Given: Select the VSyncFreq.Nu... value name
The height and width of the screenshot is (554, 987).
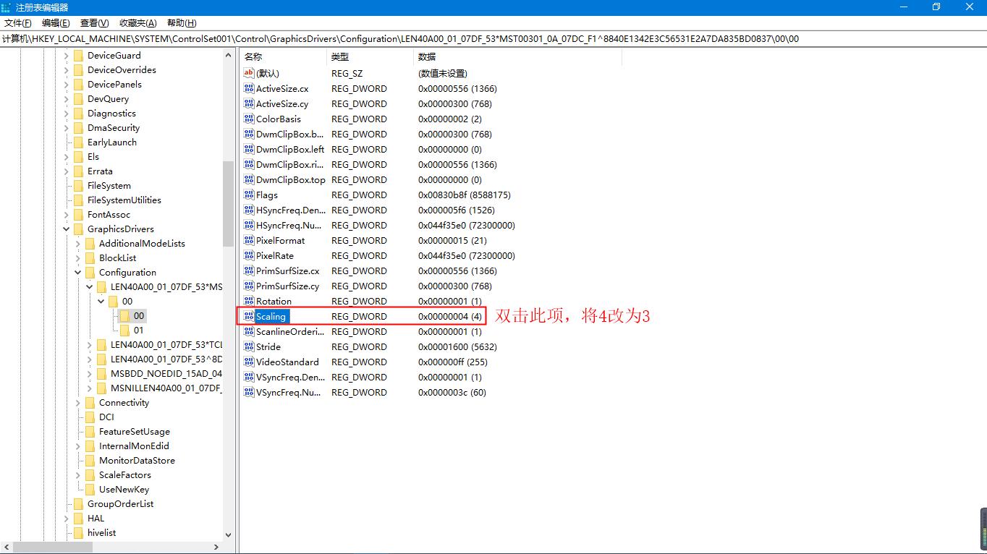Looking at the screenshot, I should click(289, 392).
